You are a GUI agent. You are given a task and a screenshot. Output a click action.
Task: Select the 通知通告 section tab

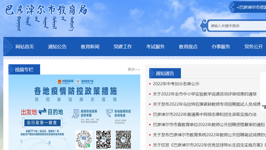165,73
